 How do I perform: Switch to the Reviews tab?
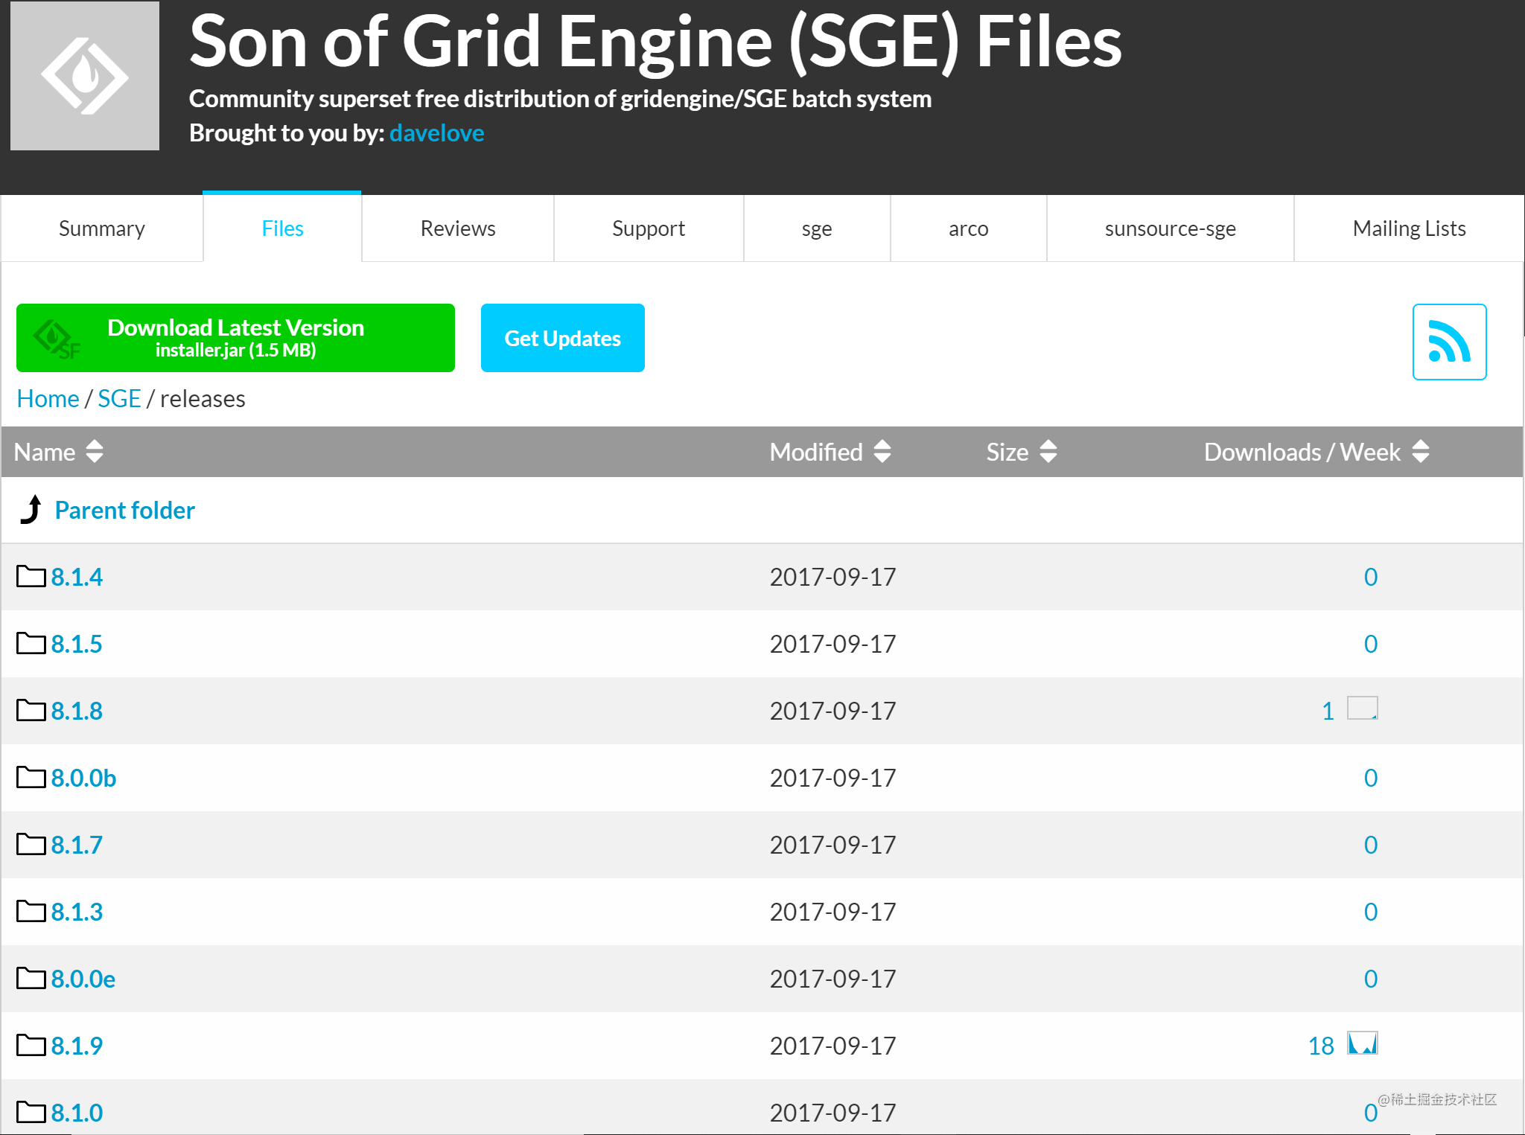[457, 228]
